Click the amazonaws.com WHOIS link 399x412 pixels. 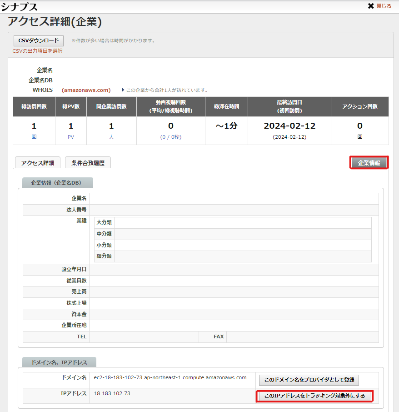click(86, 90)
